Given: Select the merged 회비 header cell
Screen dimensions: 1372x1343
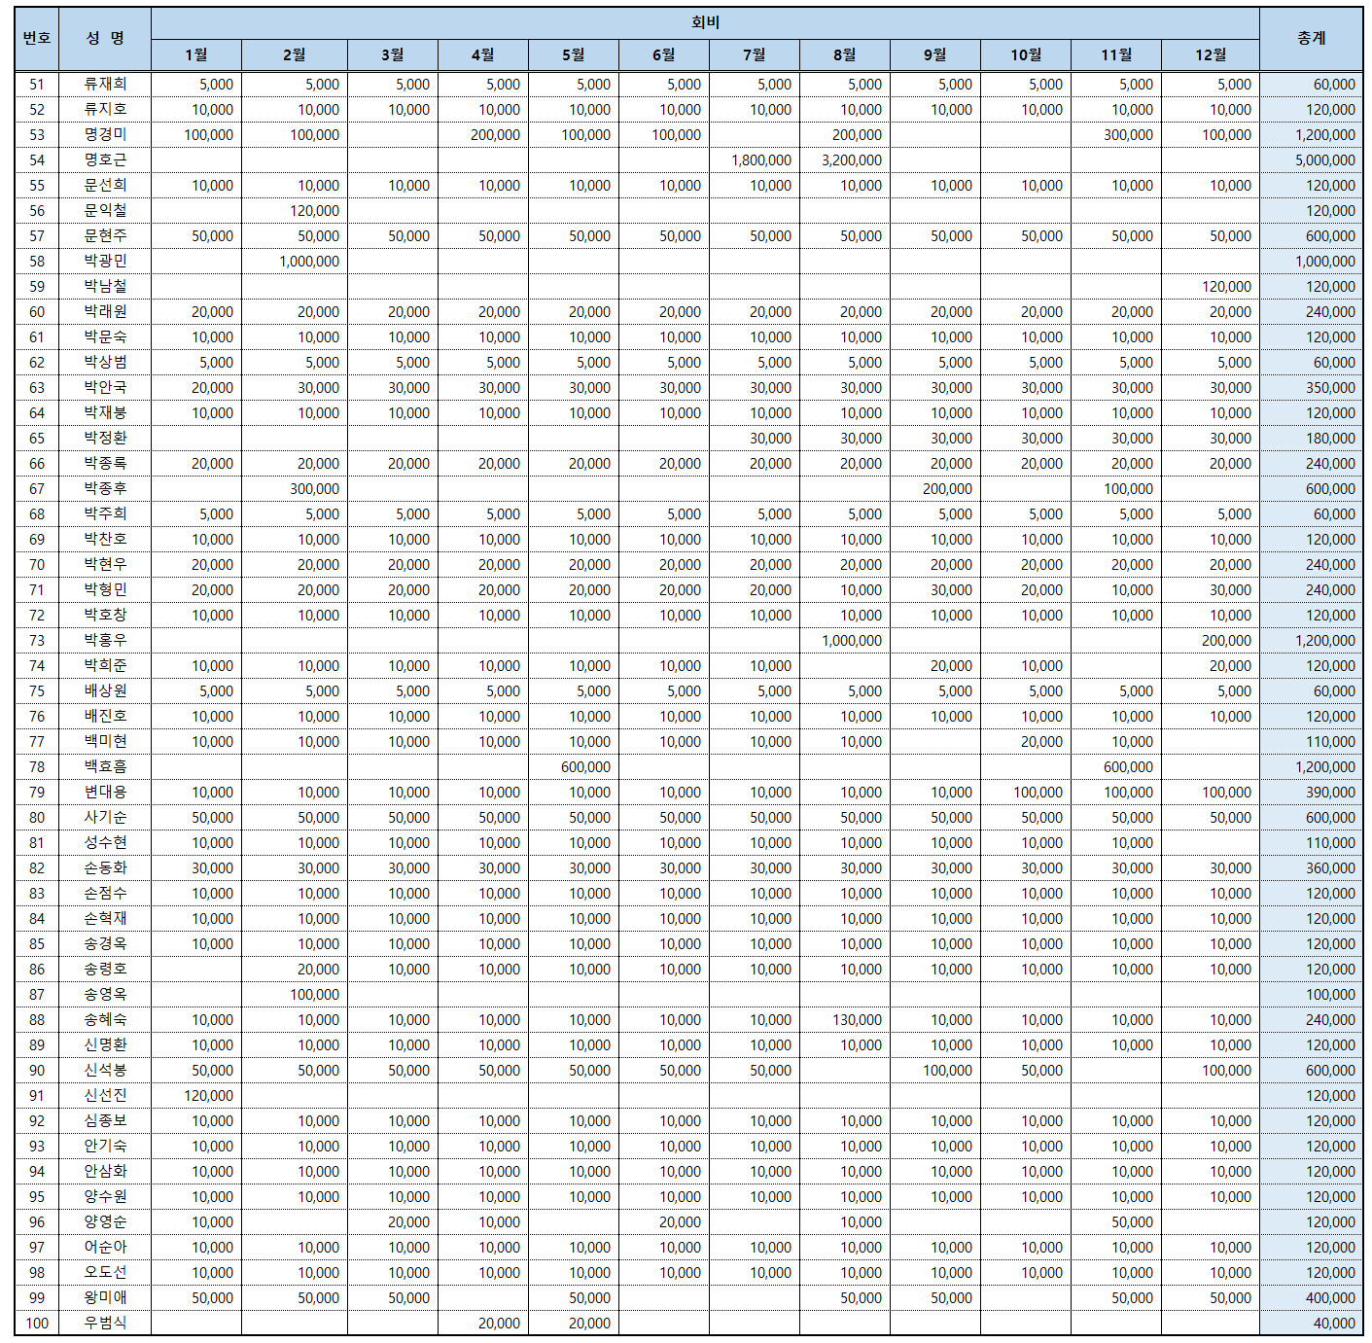Looking at the screenshot, I should point(705,23).
